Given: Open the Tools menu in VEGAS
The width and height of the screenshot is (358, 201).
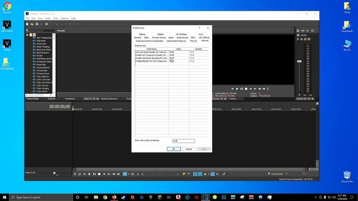Looking at the screenshot, I should 55,18.
